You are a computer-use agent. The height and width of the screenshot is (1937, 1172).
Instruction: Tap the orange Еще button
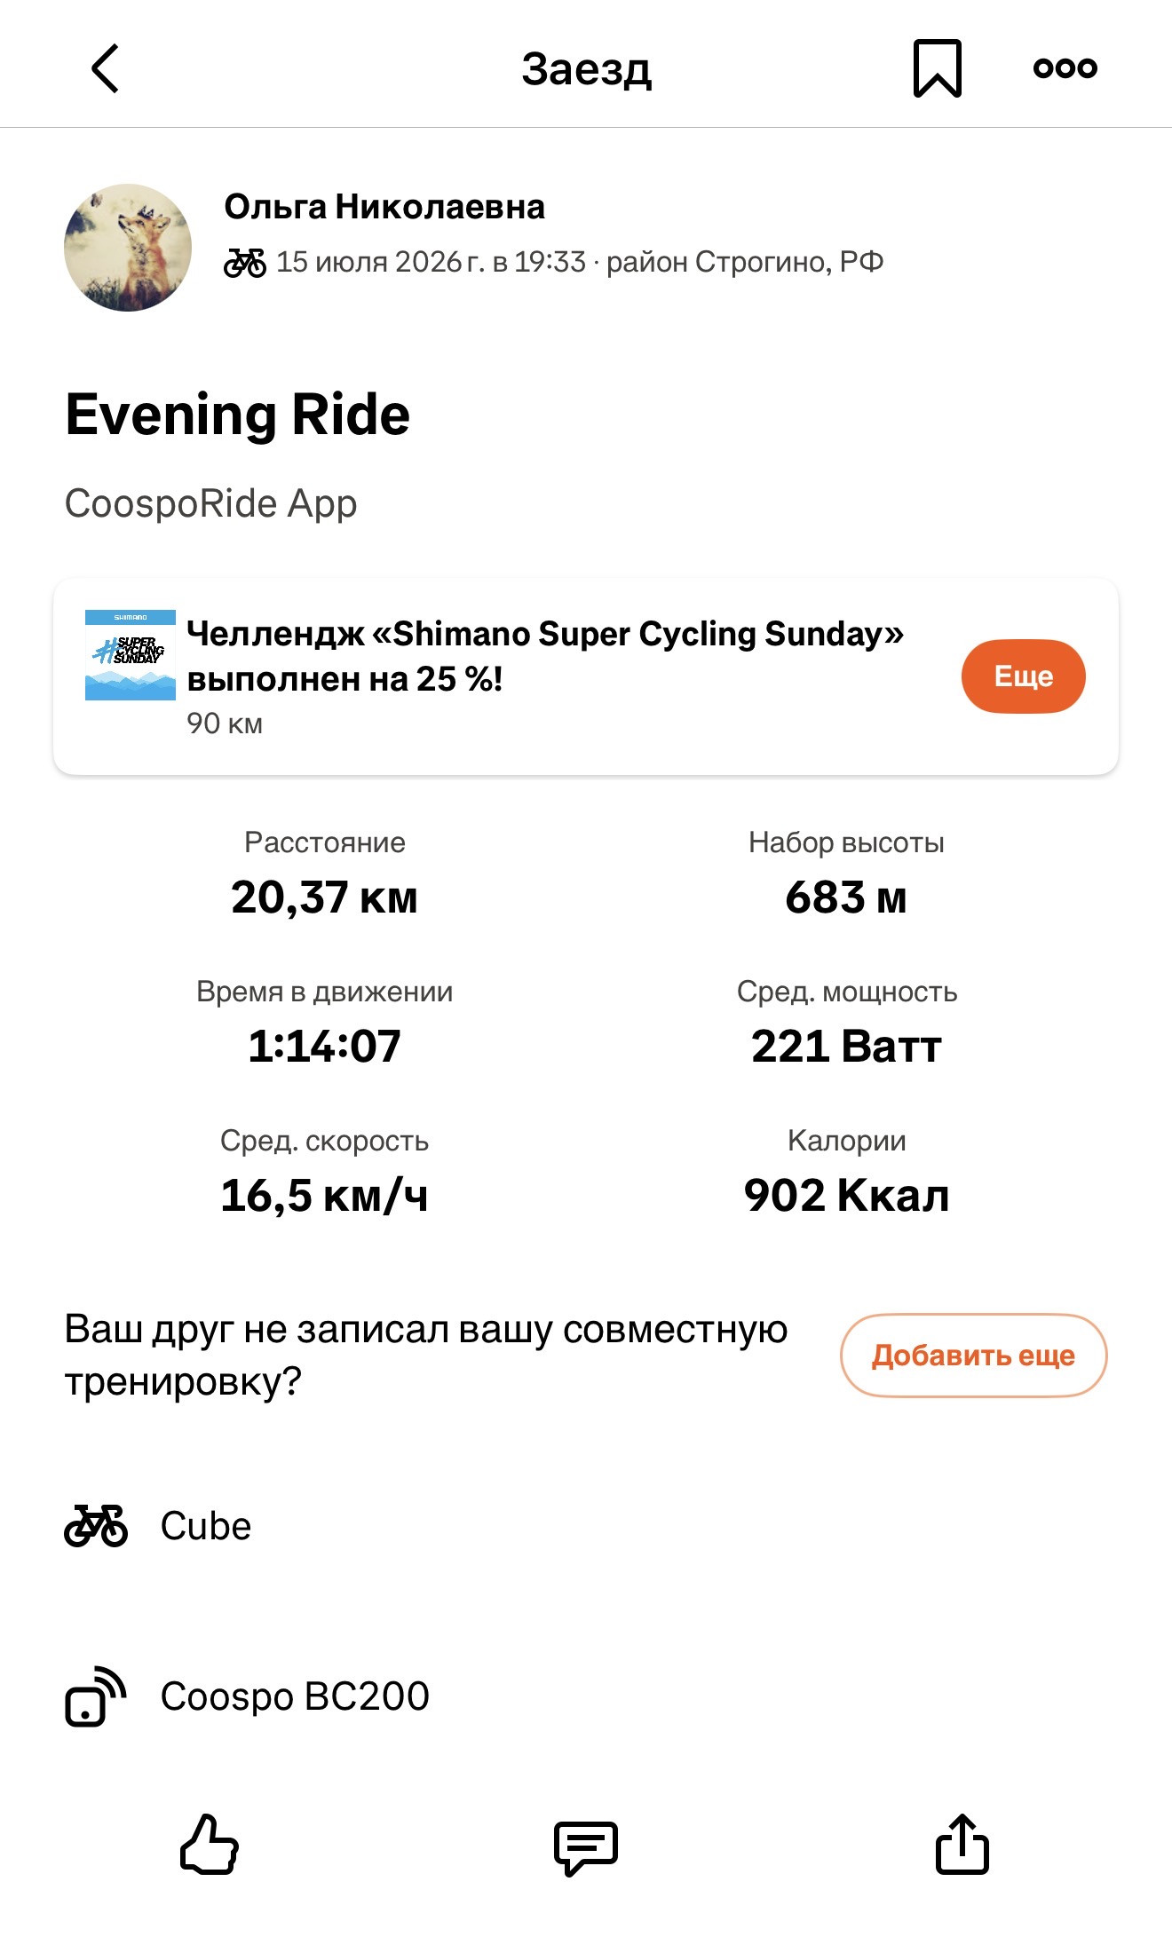tap(1023, 676)
